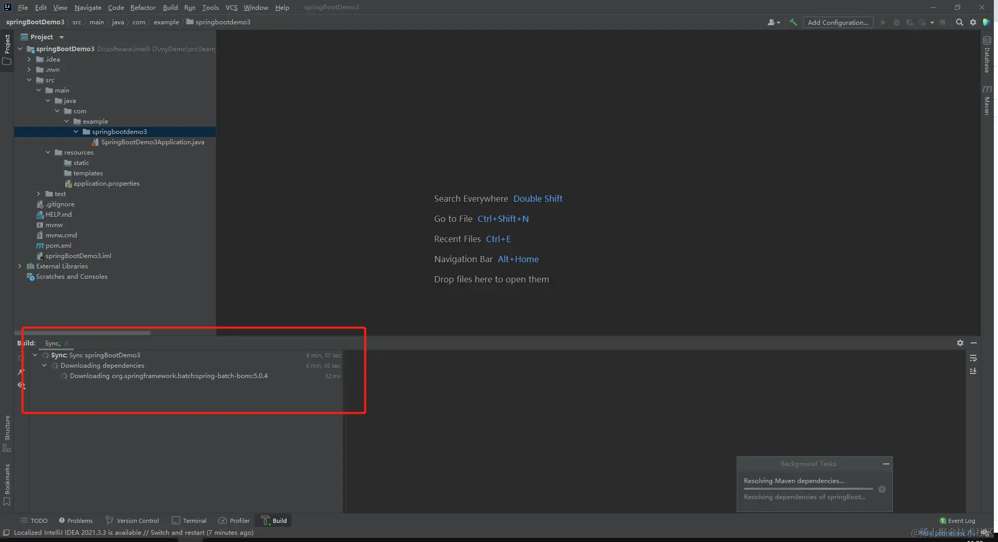
Task: Open Build panel options gear
Action: point(960,343)
